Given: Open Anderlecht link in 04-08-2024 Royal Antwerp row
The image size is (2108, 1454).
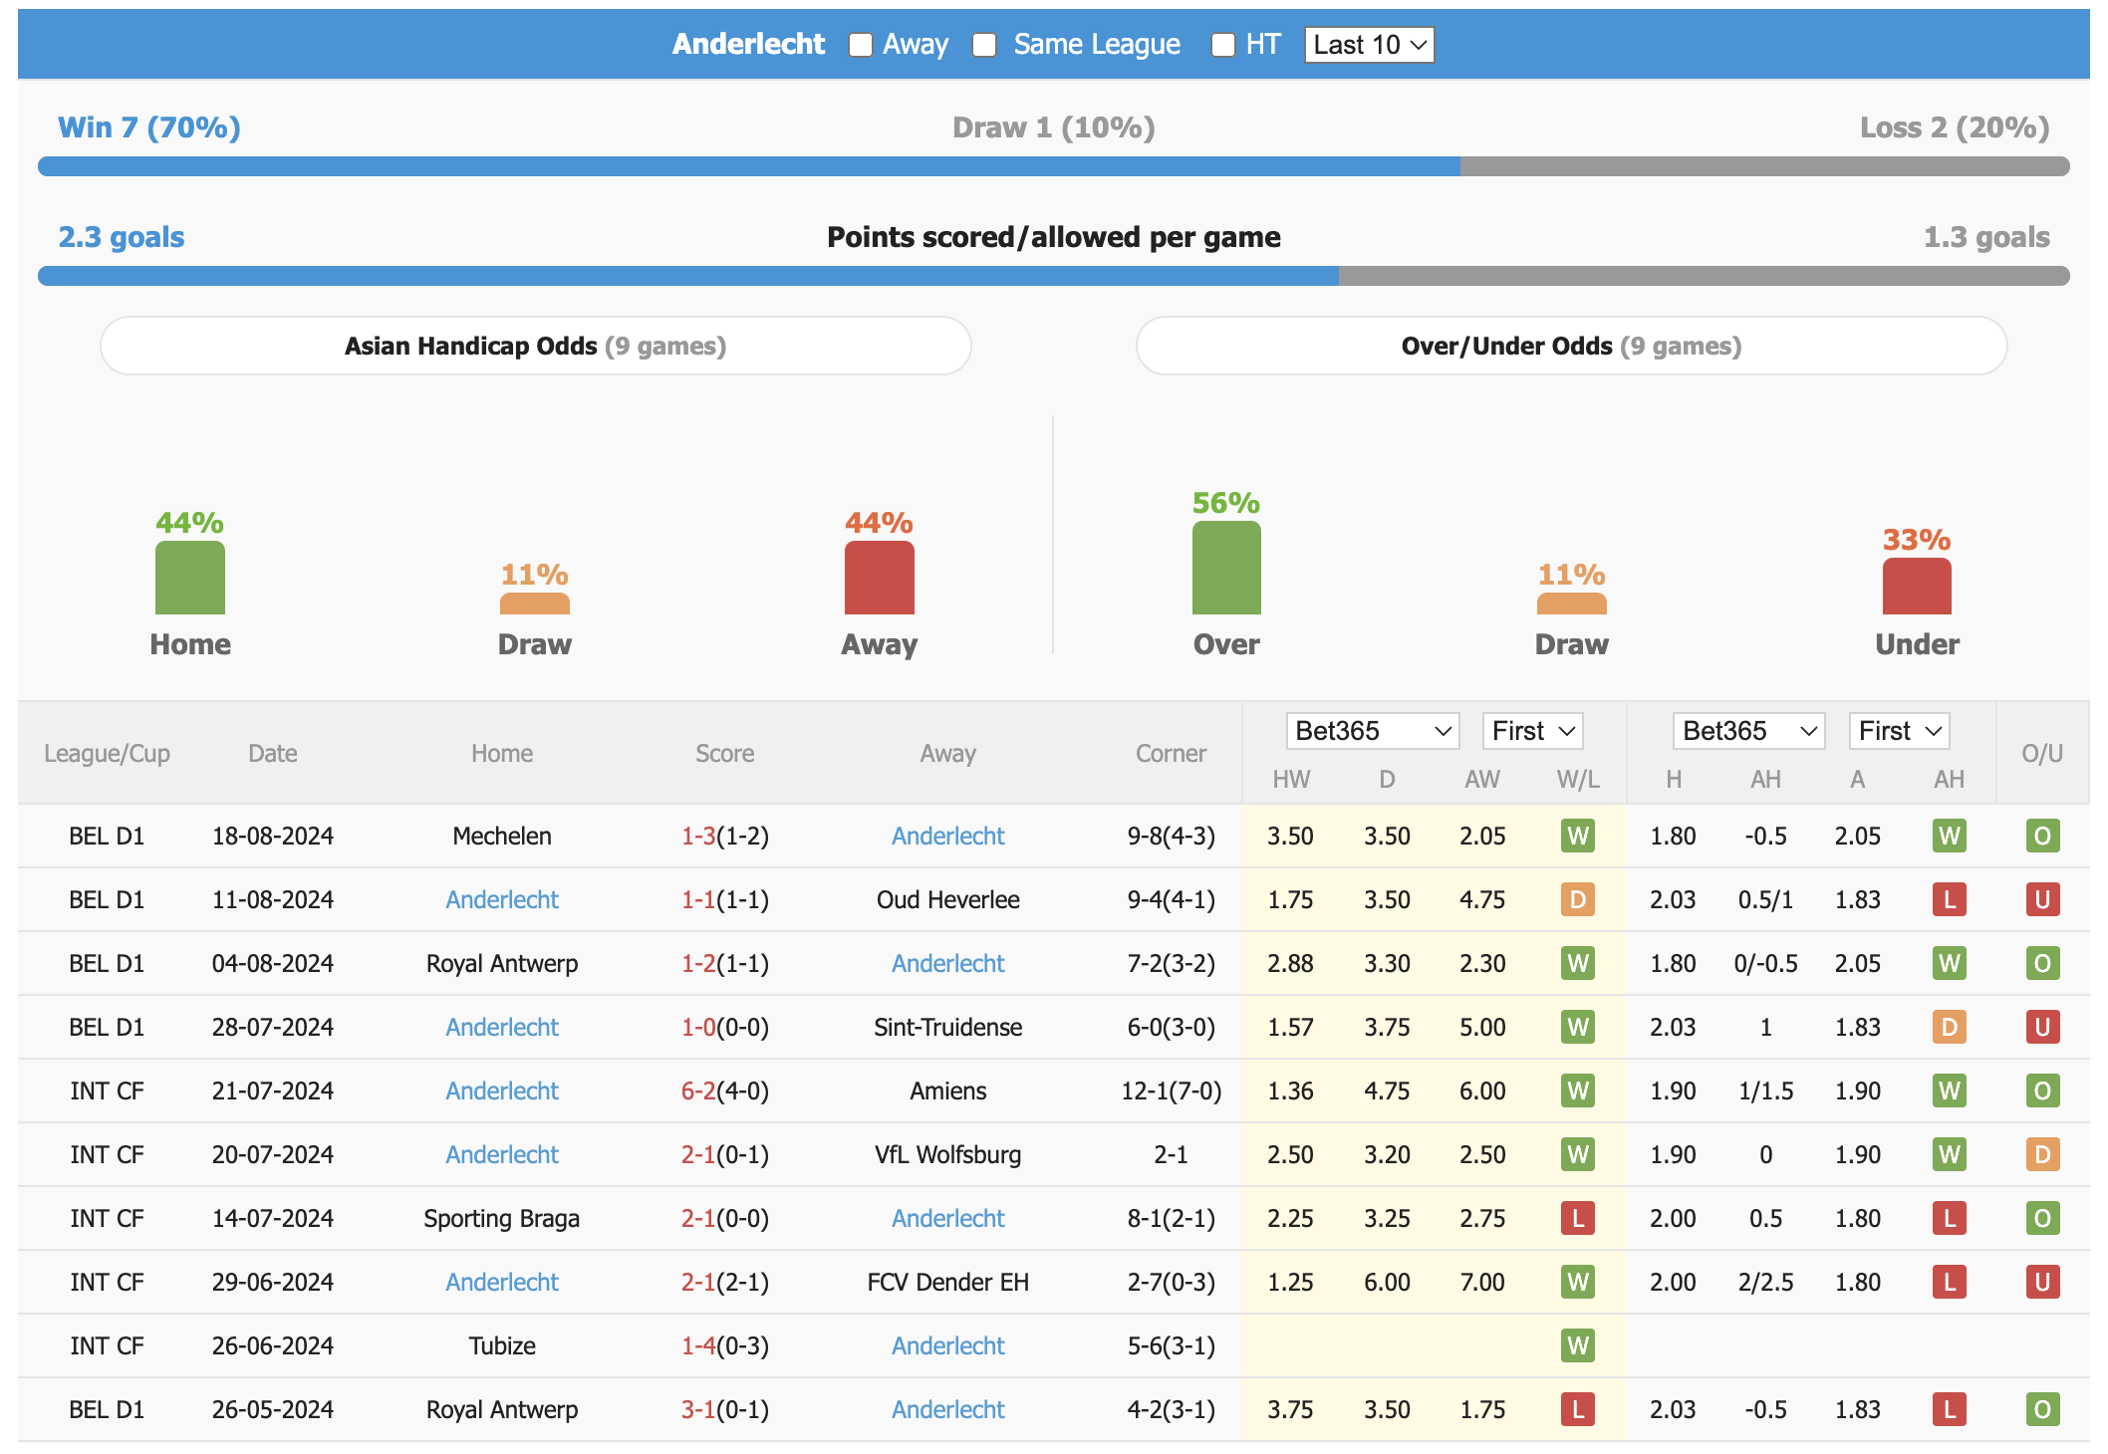Looking at the screenshot, I should pos(947,963).
